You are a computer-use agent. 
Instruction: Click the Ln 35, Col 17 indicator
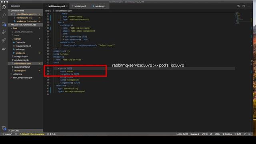[182, 134]
